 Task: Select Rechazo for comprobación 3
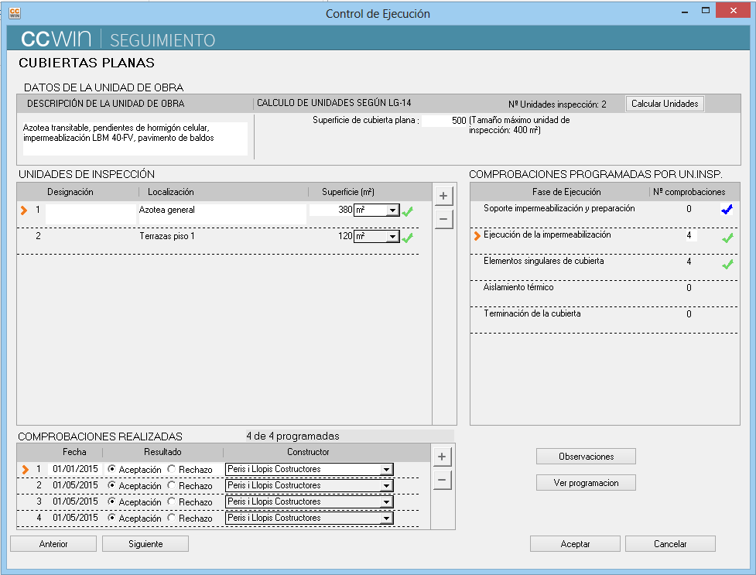[171, 501]
